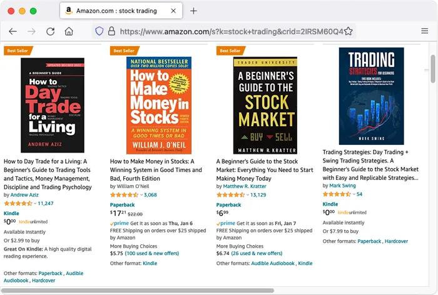Go back using the browser back arrow
The image size is (438, 295).
[x=13, y=31]
